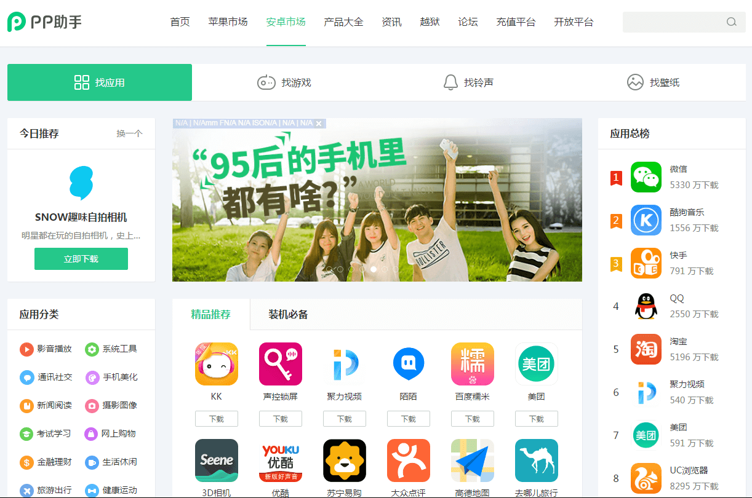Select the 考试学习 category
752x498 pixels.
coord(46,434)
